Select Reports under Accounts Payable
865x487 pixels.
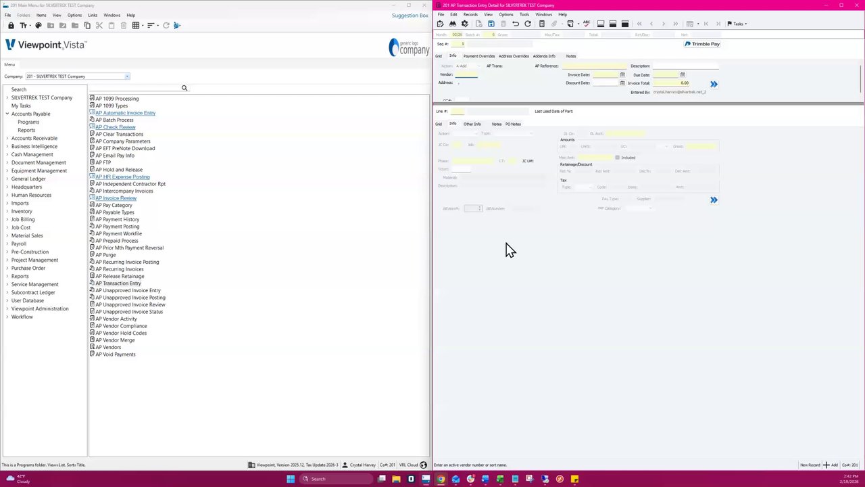[26, 130]
